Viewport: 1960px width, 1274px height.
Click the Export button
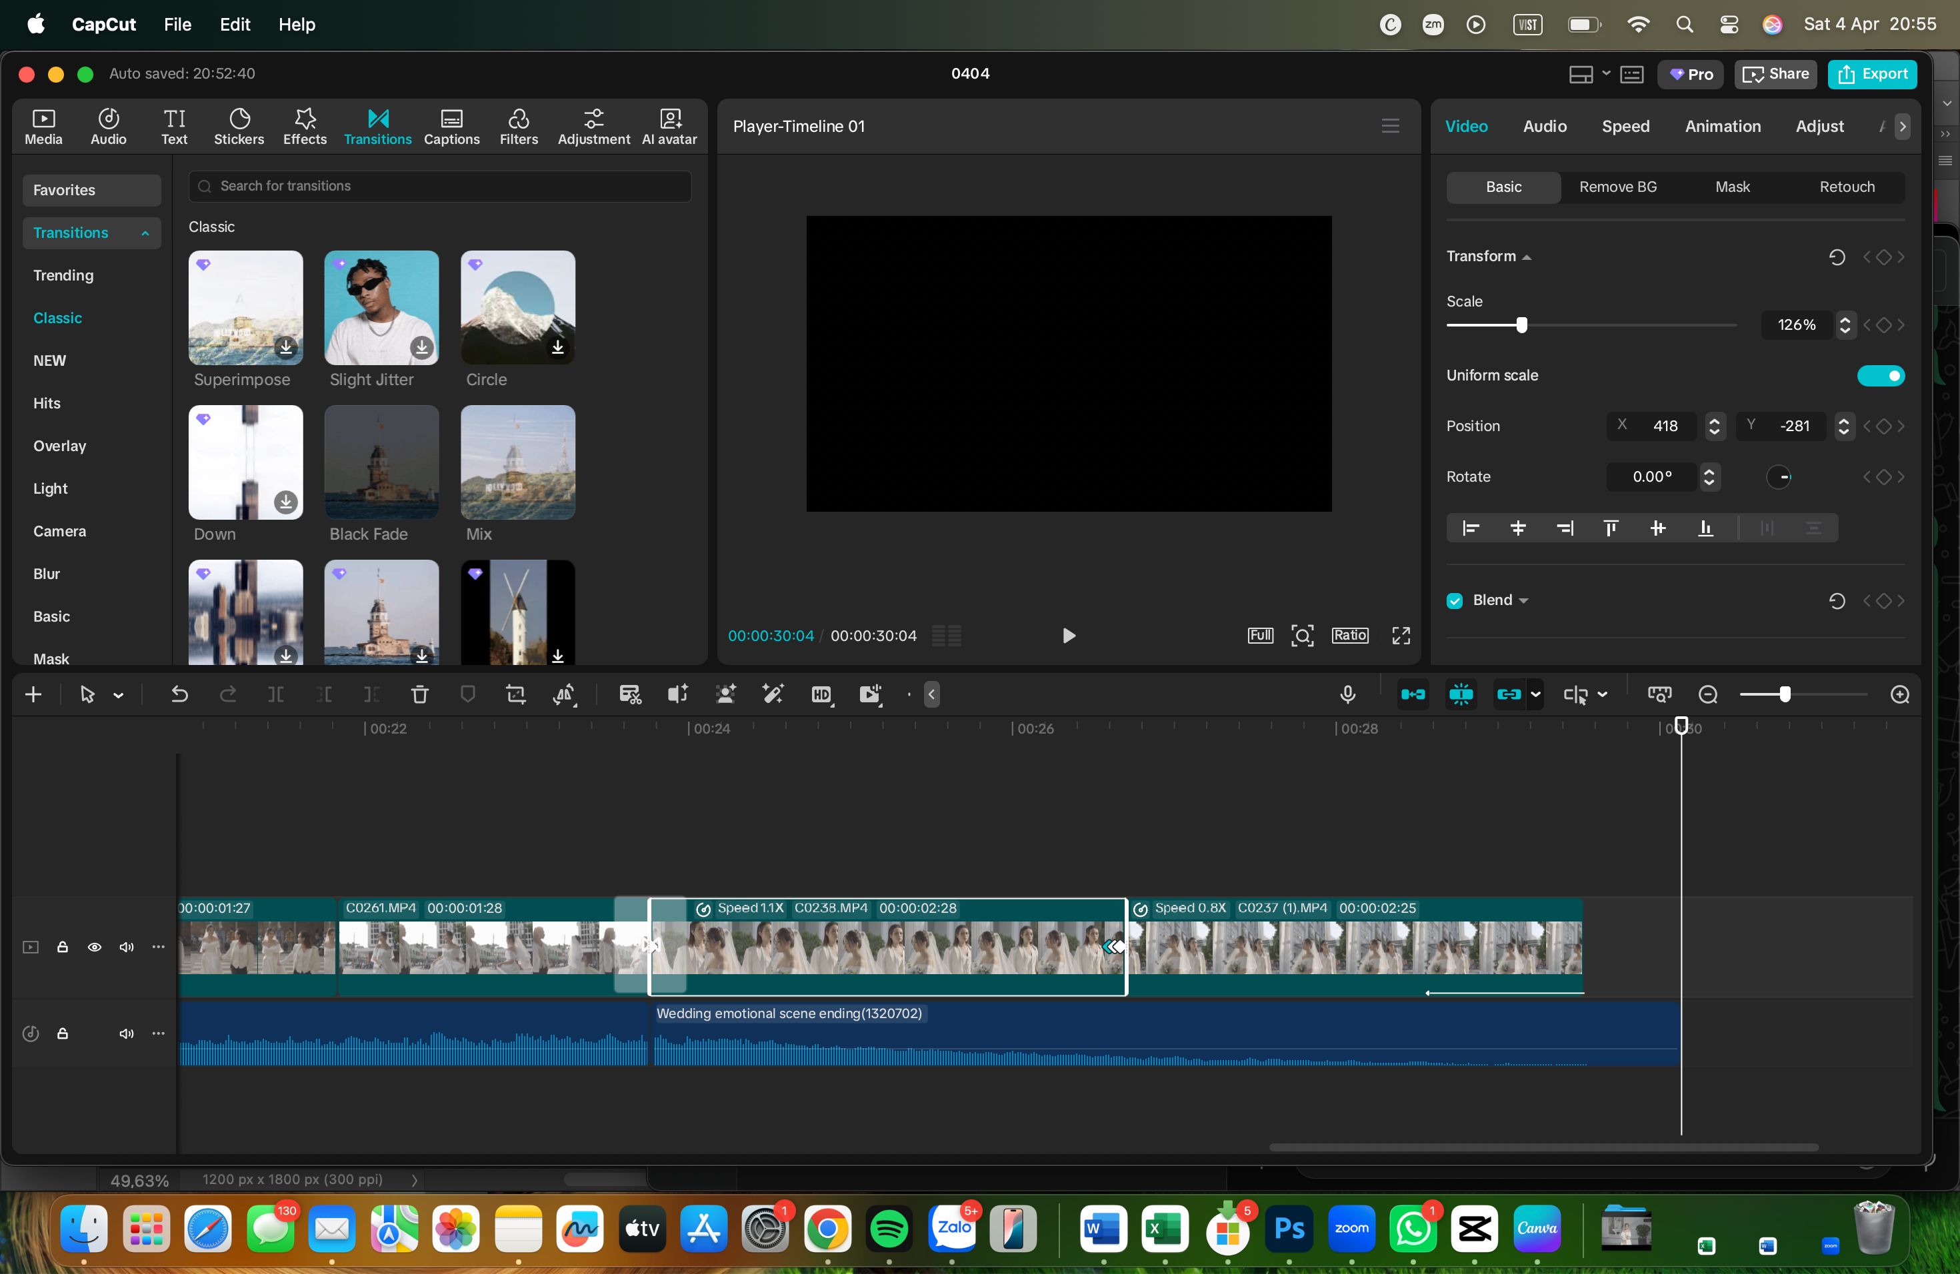point(1872,74)
